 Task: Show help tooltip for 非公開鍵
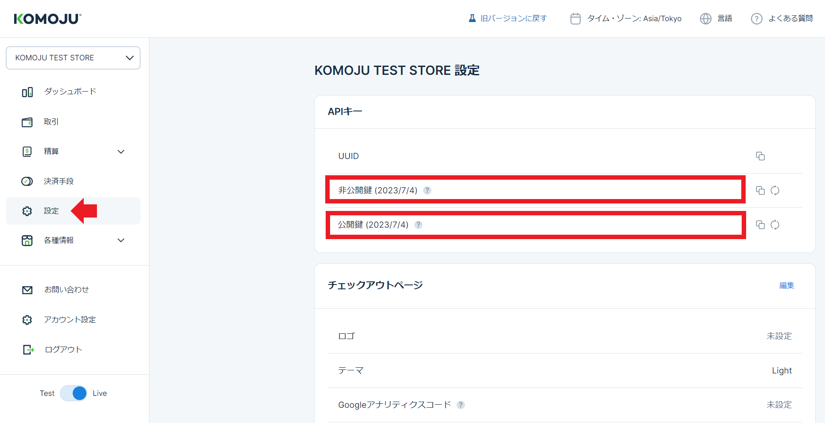coord(427,190)
